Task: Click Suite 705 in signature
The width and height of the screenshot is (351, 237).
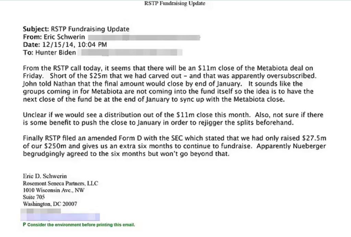Action: [x=34, y=197]
